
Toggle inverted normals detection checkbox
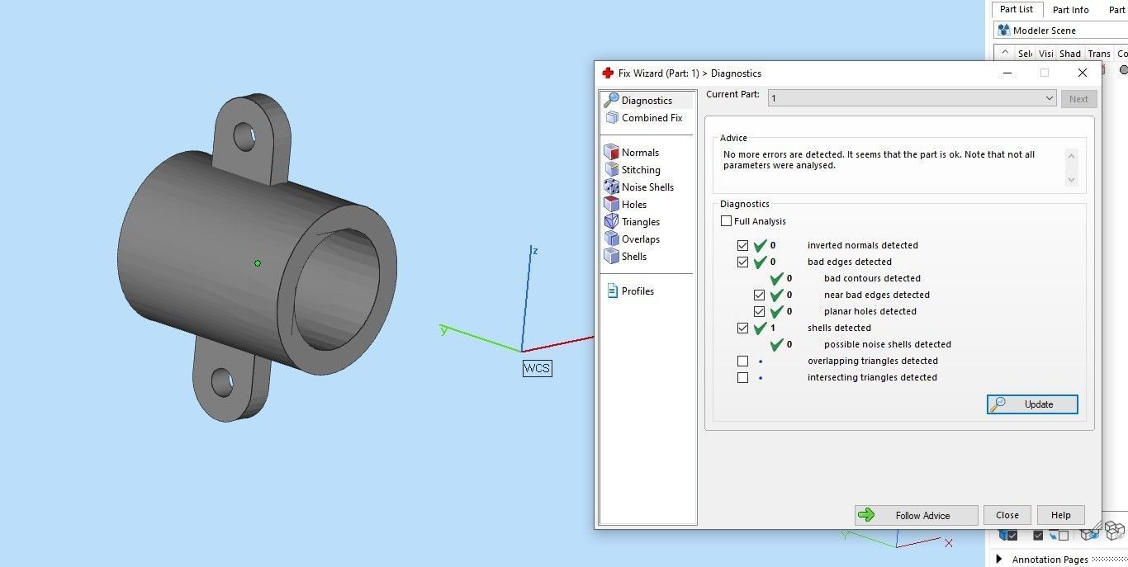[x=742, y=245]
